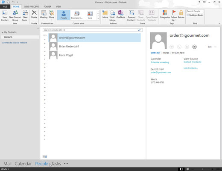Viewport: 222px width, 171px height.
Task: Click the order@igourmet.com Send Email link
Action: (x=161, y=72)
